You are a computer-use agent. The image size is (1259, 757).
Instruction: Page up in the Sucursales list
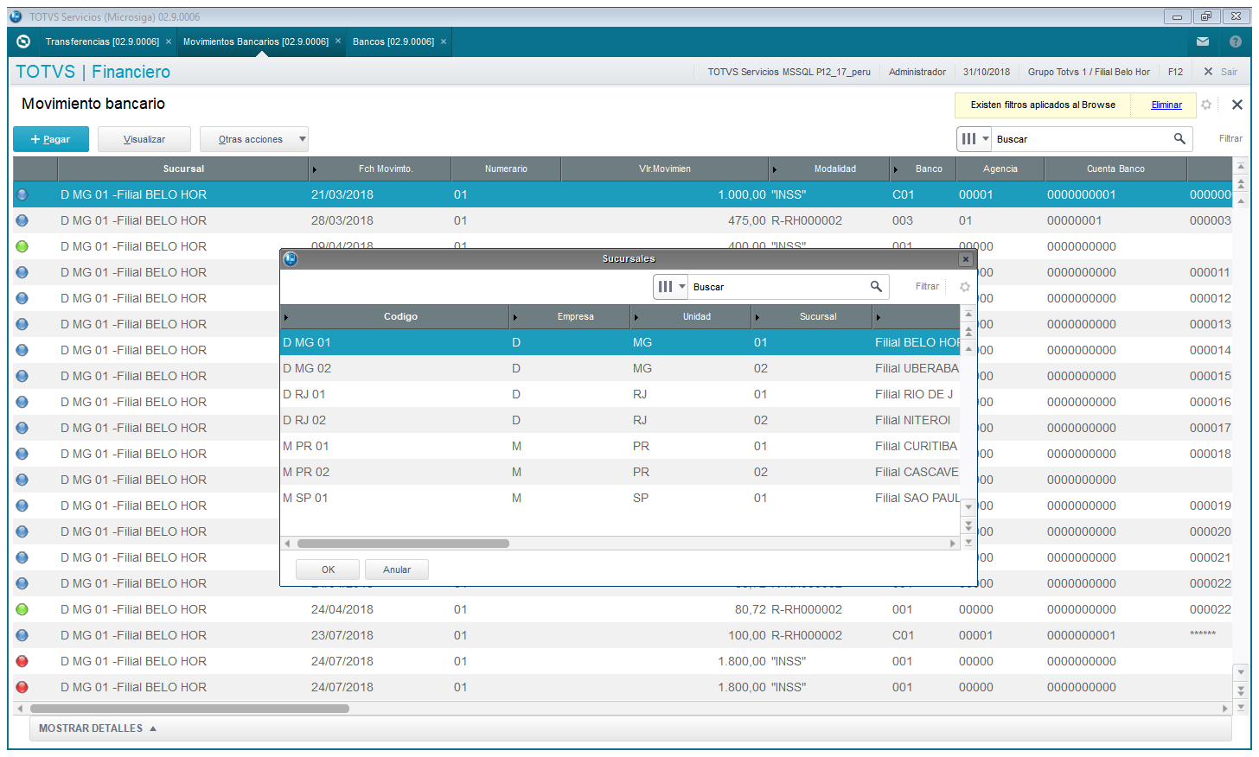click(x=968, y=331)
